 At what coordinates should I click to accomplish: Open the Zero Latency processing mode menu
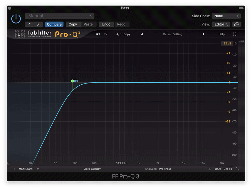92,169
